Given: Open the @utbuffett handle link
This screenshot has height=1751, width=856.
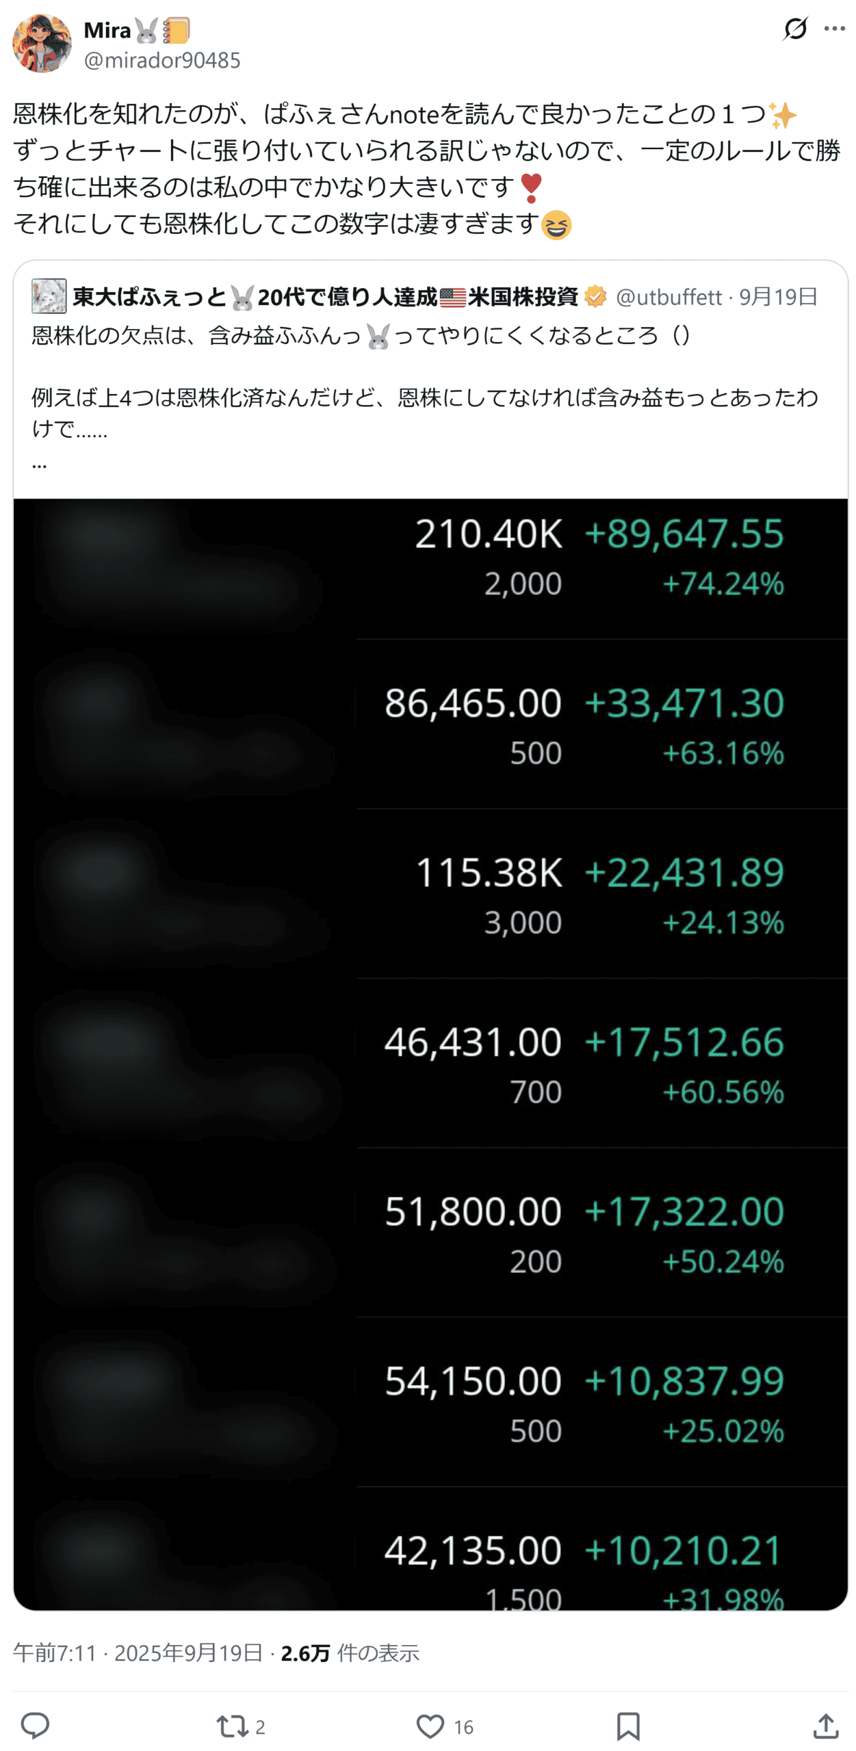Looking at the screenshot, I should tap(669, 296).
